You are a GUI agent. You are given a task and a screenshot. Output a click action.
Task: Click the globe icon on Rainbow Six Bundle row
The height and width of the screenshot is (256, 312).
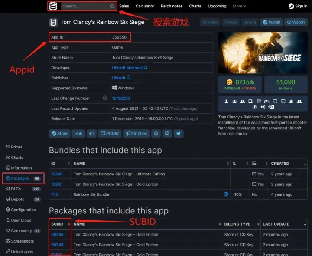[x=226, y=194]
